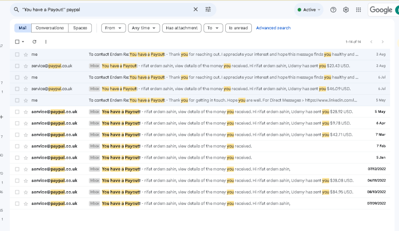Screen dimensions: 399x231
Task: Open the To filter dropdown
Action: [x=213, y=28]
